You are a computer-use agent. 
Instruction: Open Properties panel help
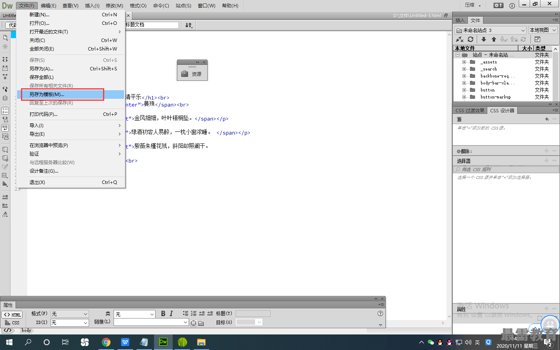(380, 313)
